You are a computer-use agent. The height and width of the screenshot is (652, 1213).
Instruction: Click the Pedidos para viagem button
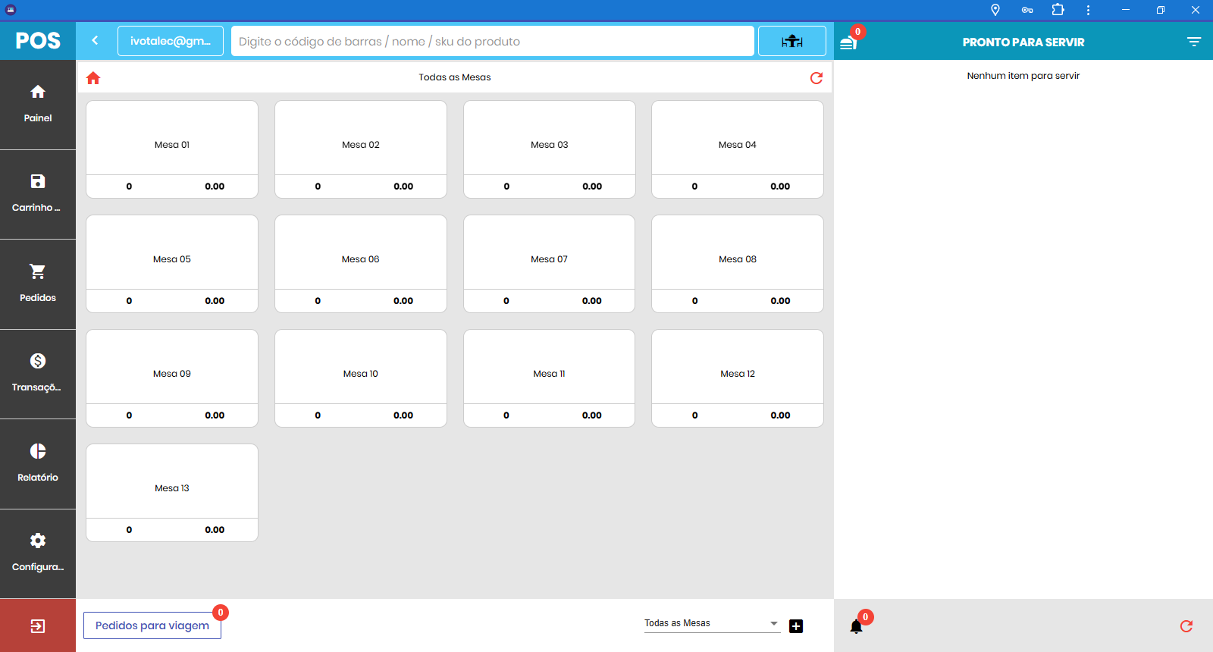[x=152, y=625]
